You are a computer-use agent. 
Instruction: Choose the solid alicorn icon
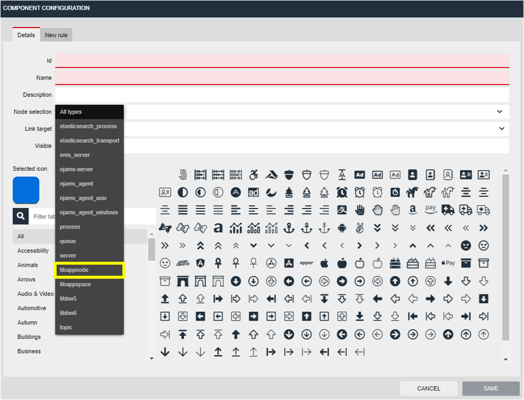click(413, 192)
